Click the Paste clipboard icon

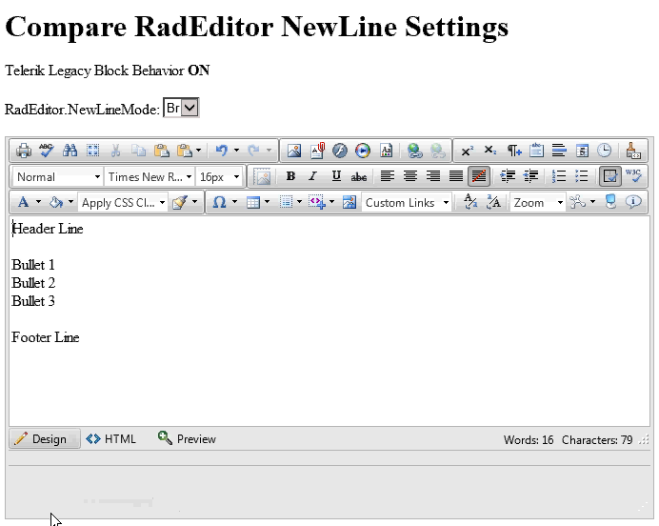pyautogui.click(x=161, y=151)
